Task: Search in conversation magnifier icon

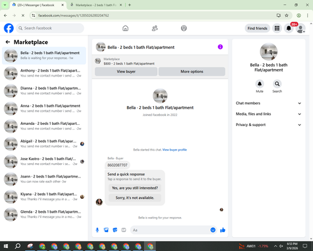Action: click(x=277, y=84)
